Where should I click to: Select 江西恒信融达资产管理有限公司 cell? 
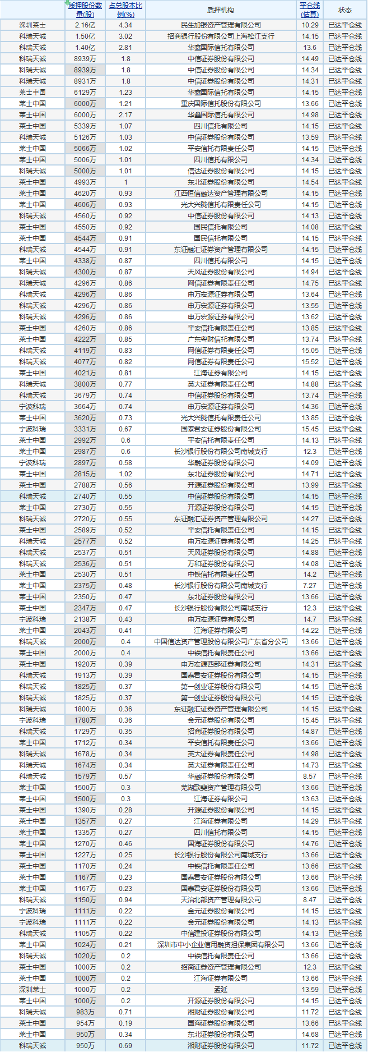click(x=221, y=194)
